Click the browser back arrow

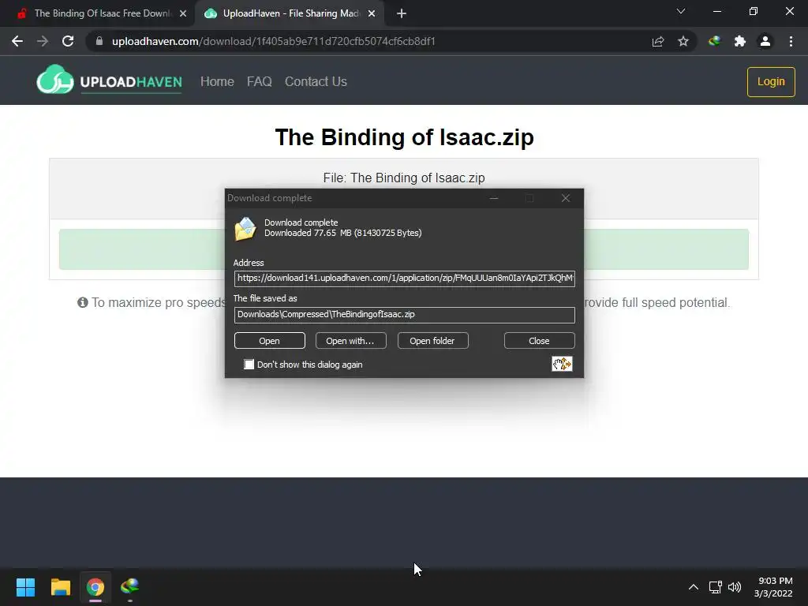[17, 41]
